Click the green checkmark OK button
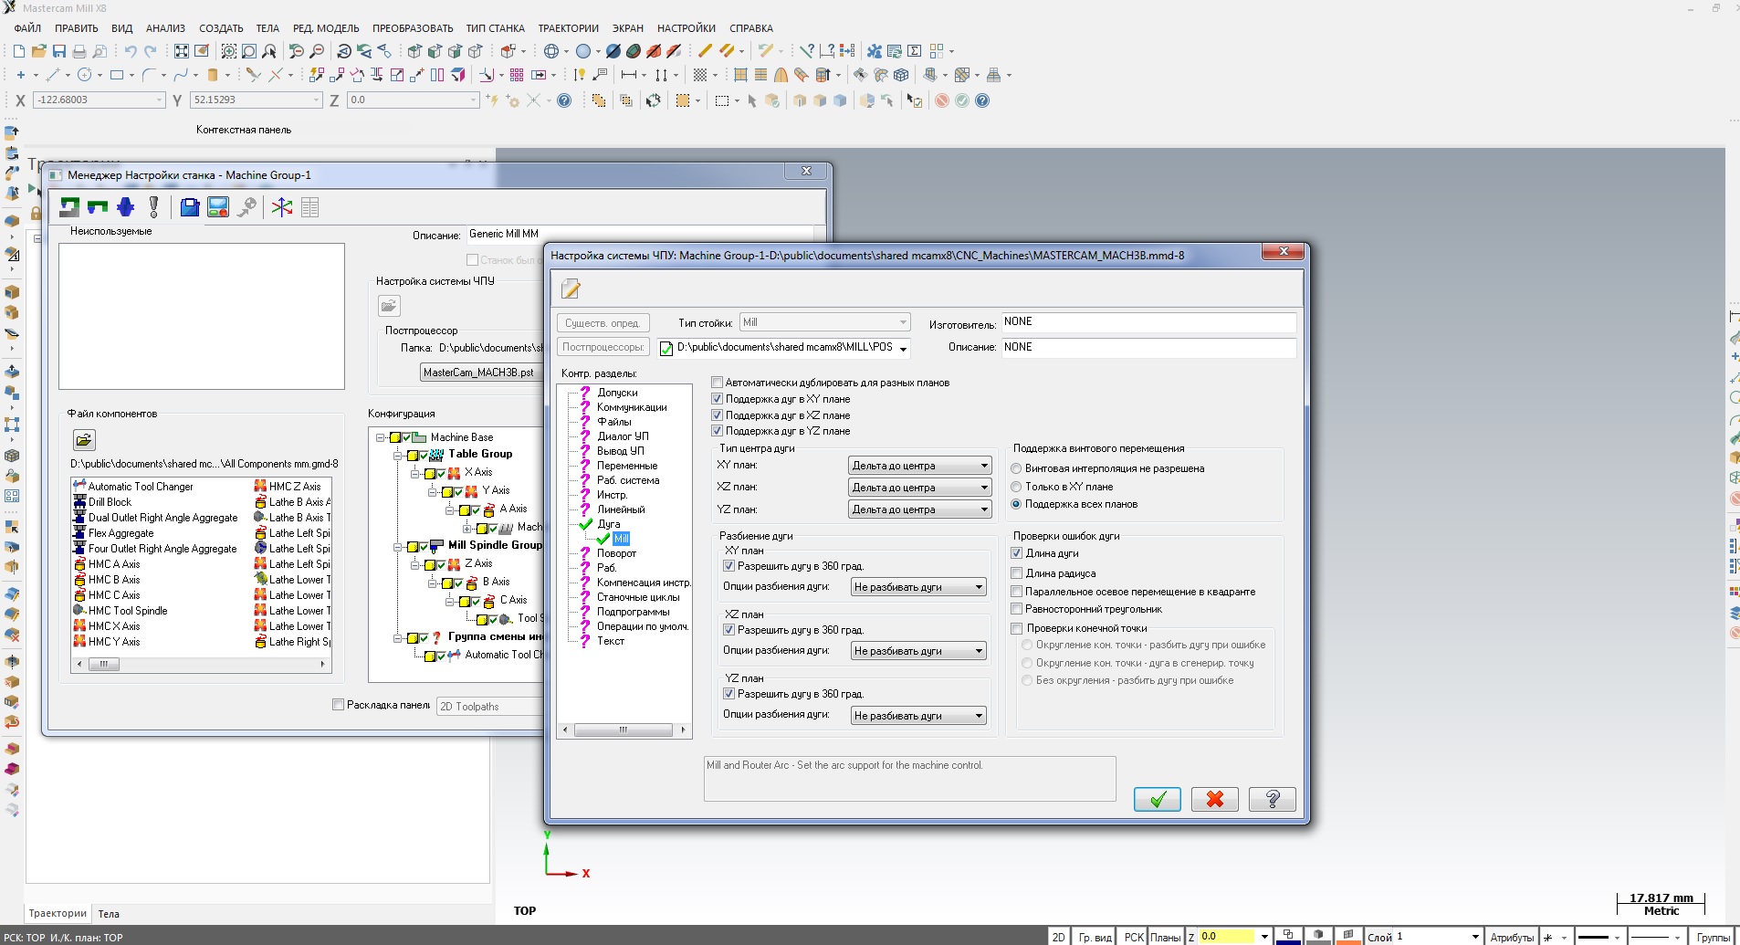Screen dimensions: 1740x945 1157,800
